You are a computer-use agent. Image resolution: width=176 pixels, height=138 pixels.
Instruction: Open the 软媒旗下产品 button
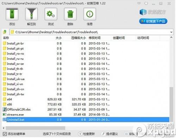pos(153,21)
